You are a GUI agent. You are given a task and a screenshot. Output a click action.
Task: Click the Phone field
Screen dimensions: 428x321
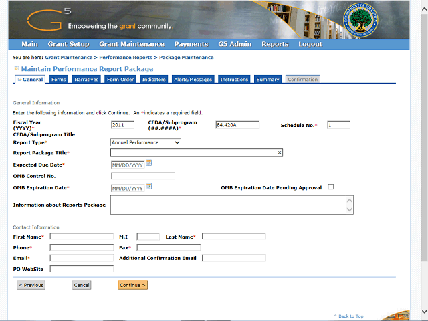tap(82, 247)
